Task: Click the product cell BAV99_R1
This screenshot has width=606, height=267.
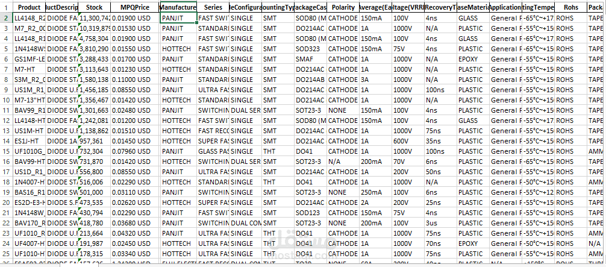Action: (30, 110)
